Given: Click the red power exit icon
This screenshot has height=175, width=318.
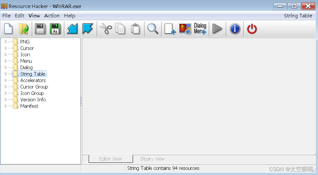Looking at the screenshot, I should (x=252, y=29).
